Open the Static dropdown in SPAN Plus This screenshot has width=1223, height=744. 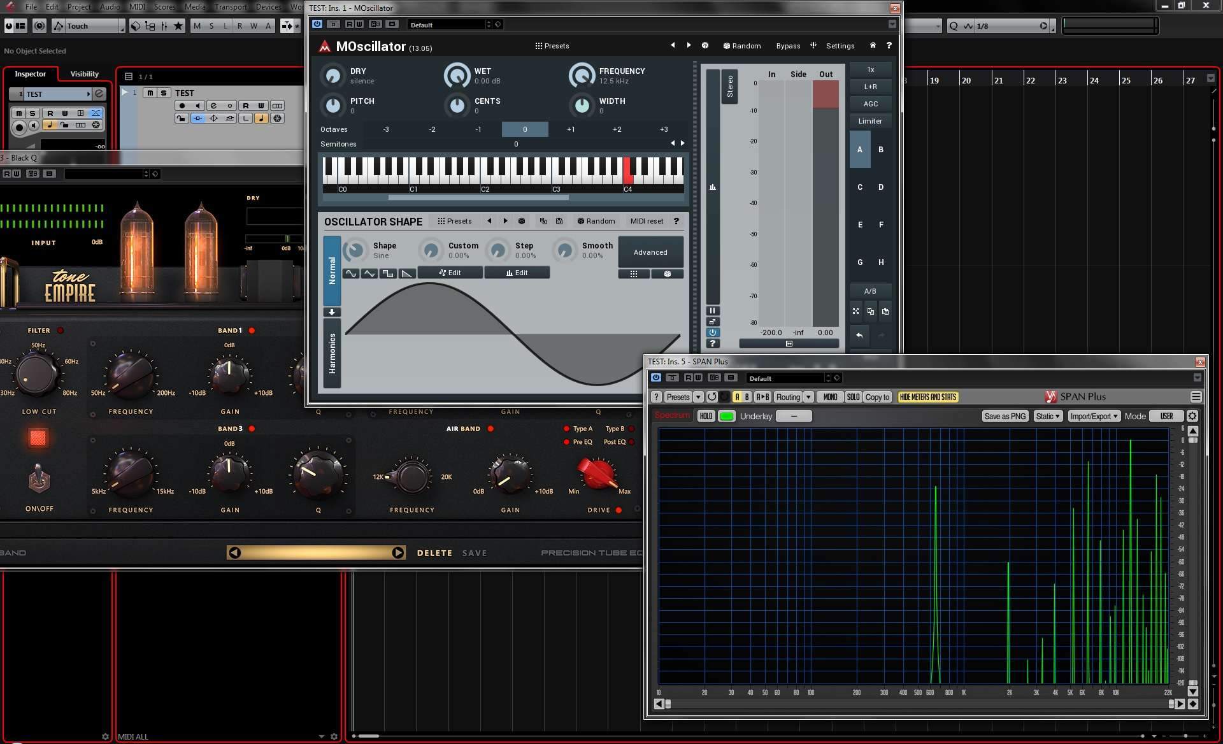click(1047, 416)
